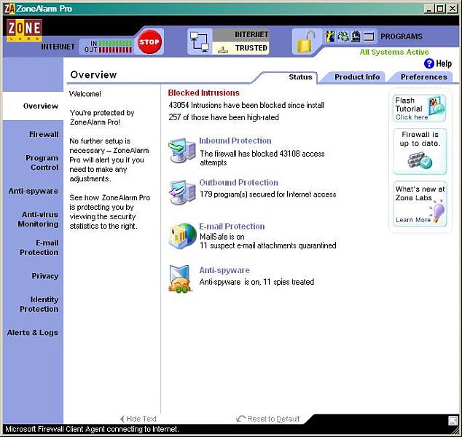This screenshot has height=437, width=462.
Task: Click 'Blocked Intrusions' heading
Action: pos(203,93)
